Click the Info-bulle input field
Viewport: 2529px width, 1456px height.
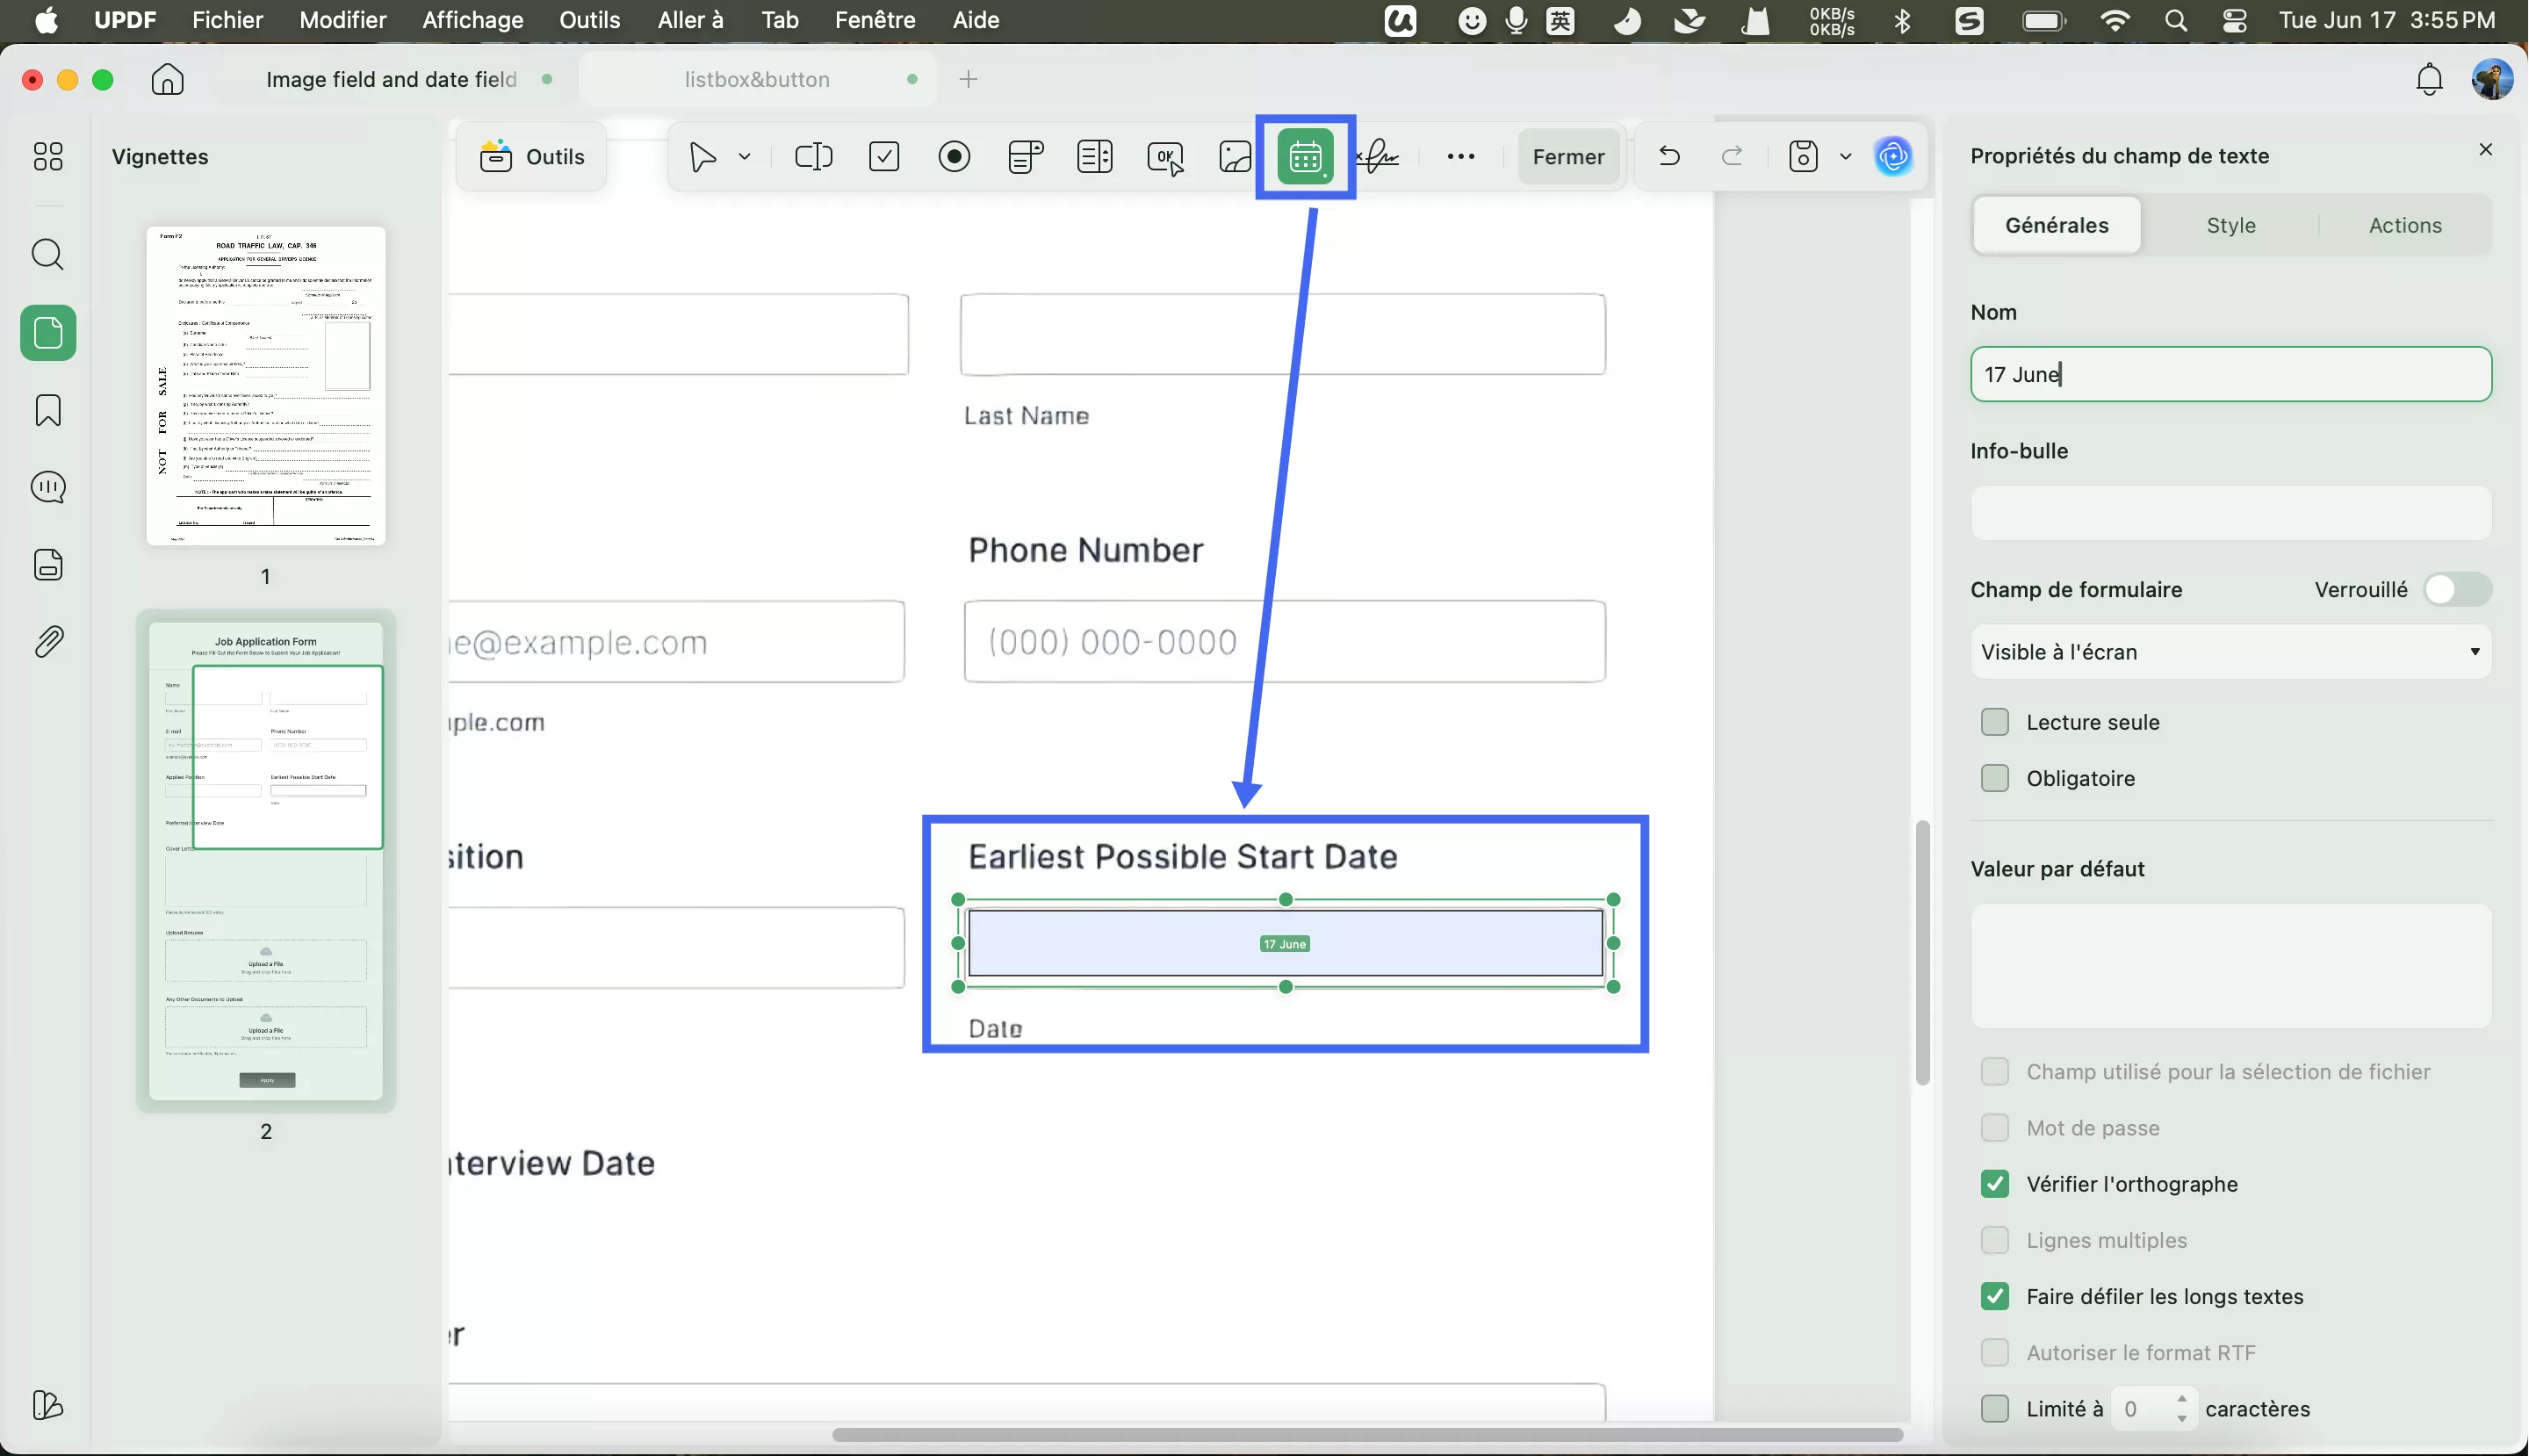pyautogui.click(x=2230, y=513)
